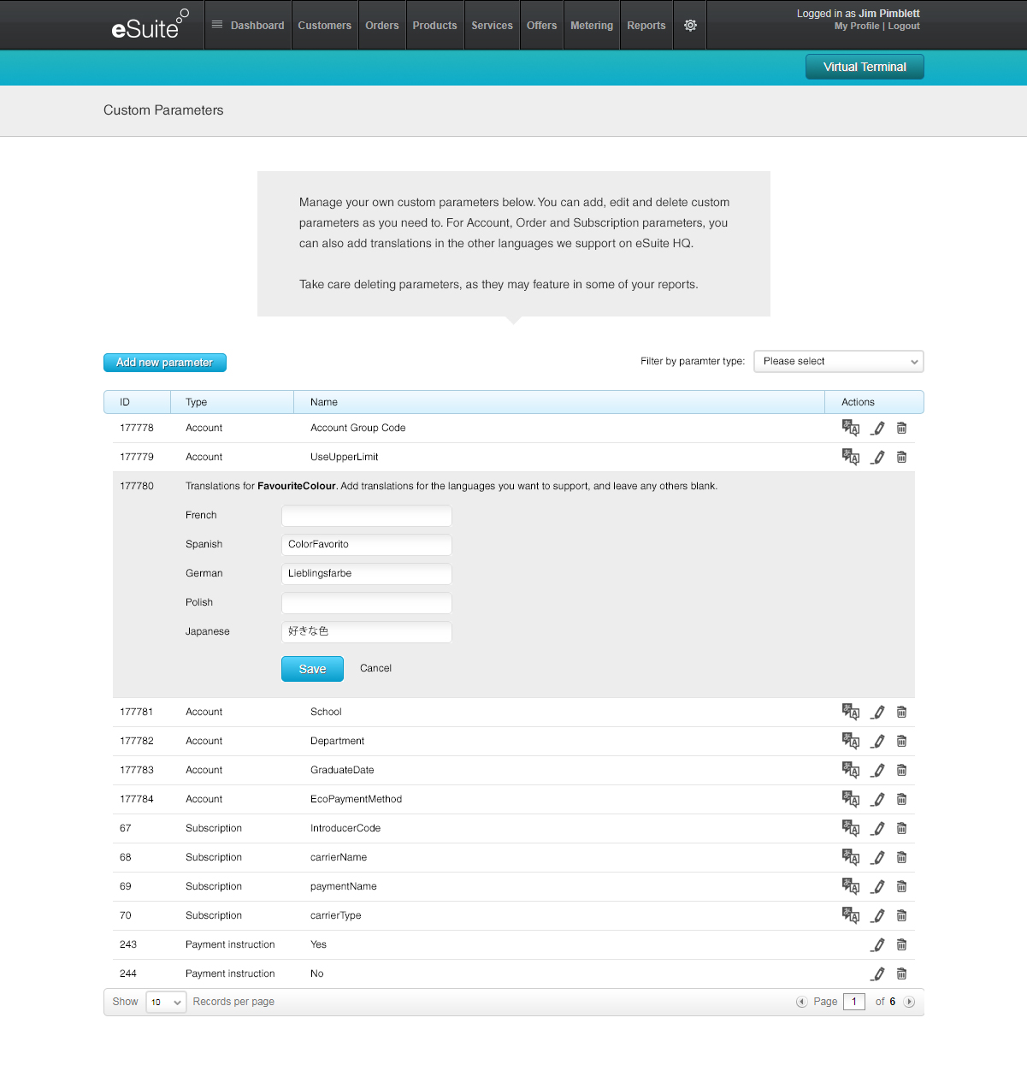The width and height of the screenshot is (1027, 1071).
Task: Edit the GraduateDate parameter
Action: point(877,770)
